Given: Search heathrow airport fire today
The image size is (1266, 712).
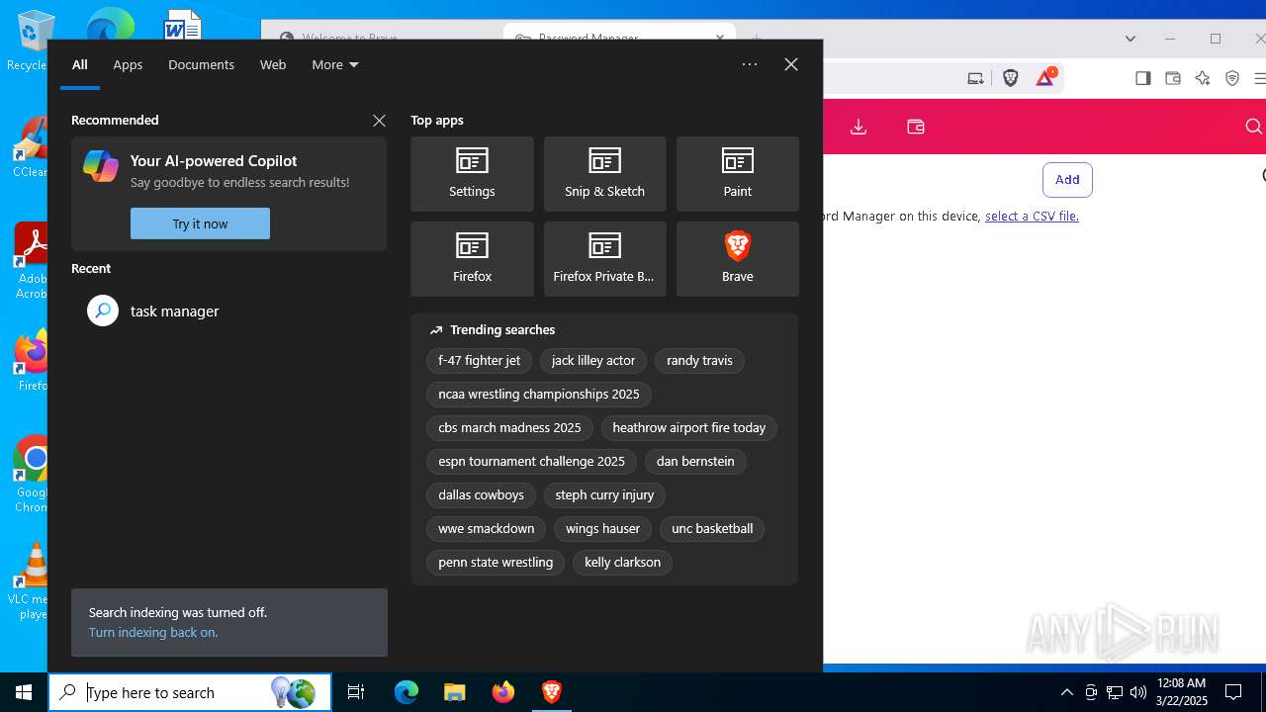Looking at the screenshot, I should (689, 428).
